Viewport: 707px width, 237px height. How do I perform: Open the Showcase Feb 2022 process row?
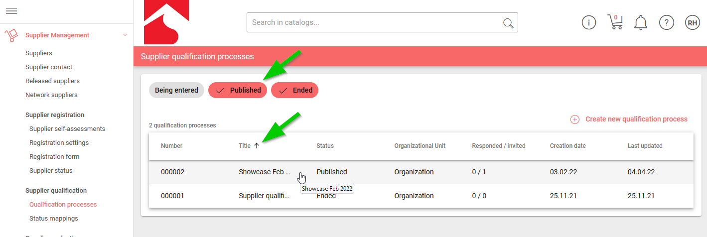[264, 172]
